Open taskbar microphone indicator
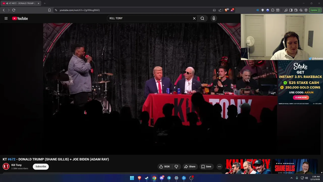This screenshot has height=182, width=323. point(297,178)
